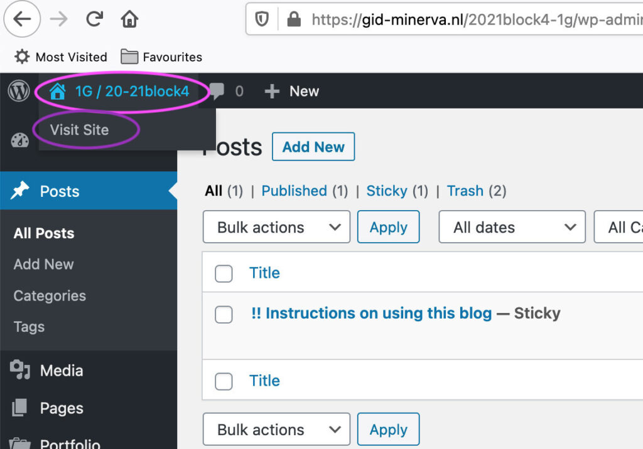Viewport: 643px width, 449px height.
Task: Toggle the bottom Title select-all checkbox
Action: pos(224,381)
